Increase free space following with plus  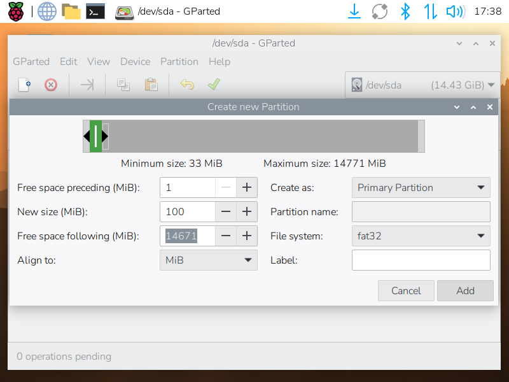(x=246, y=236)
